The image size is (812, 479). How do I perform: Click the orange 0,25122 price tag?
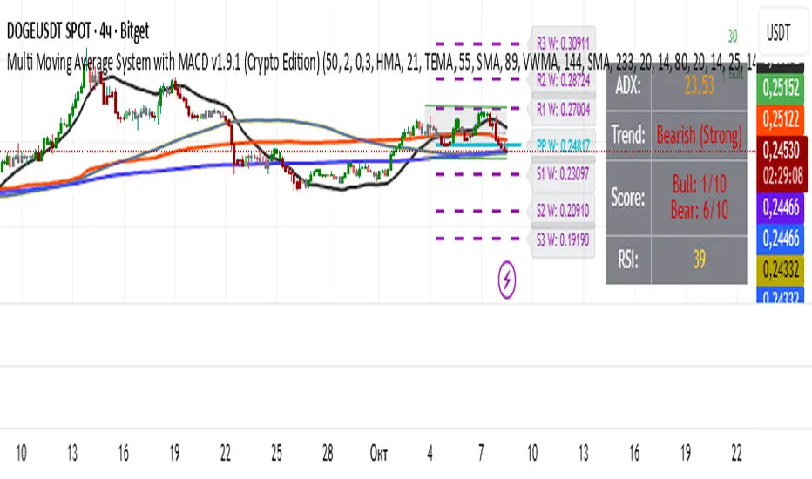click(781, 119)
